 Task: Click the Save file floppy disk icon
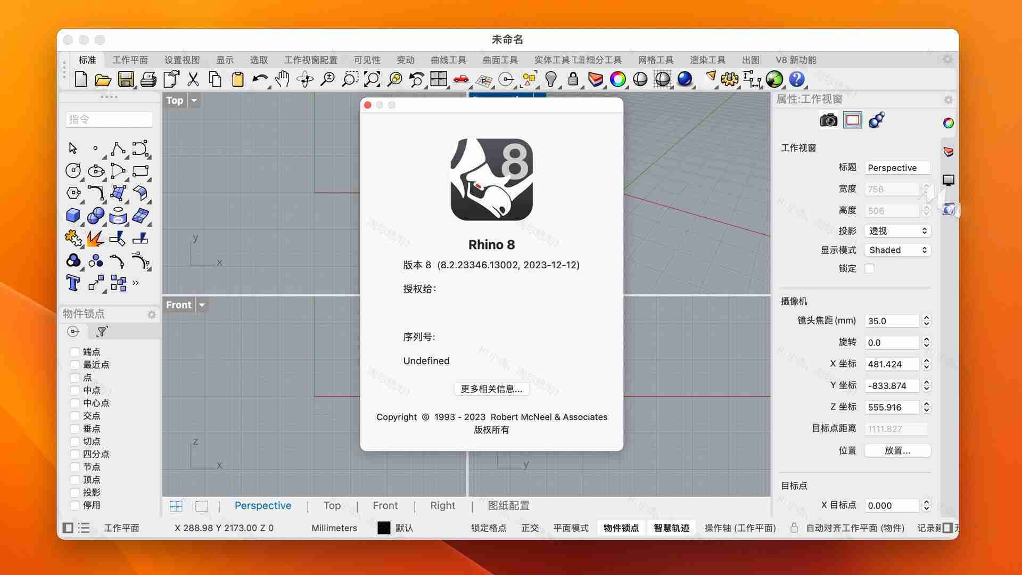[126, 79]
